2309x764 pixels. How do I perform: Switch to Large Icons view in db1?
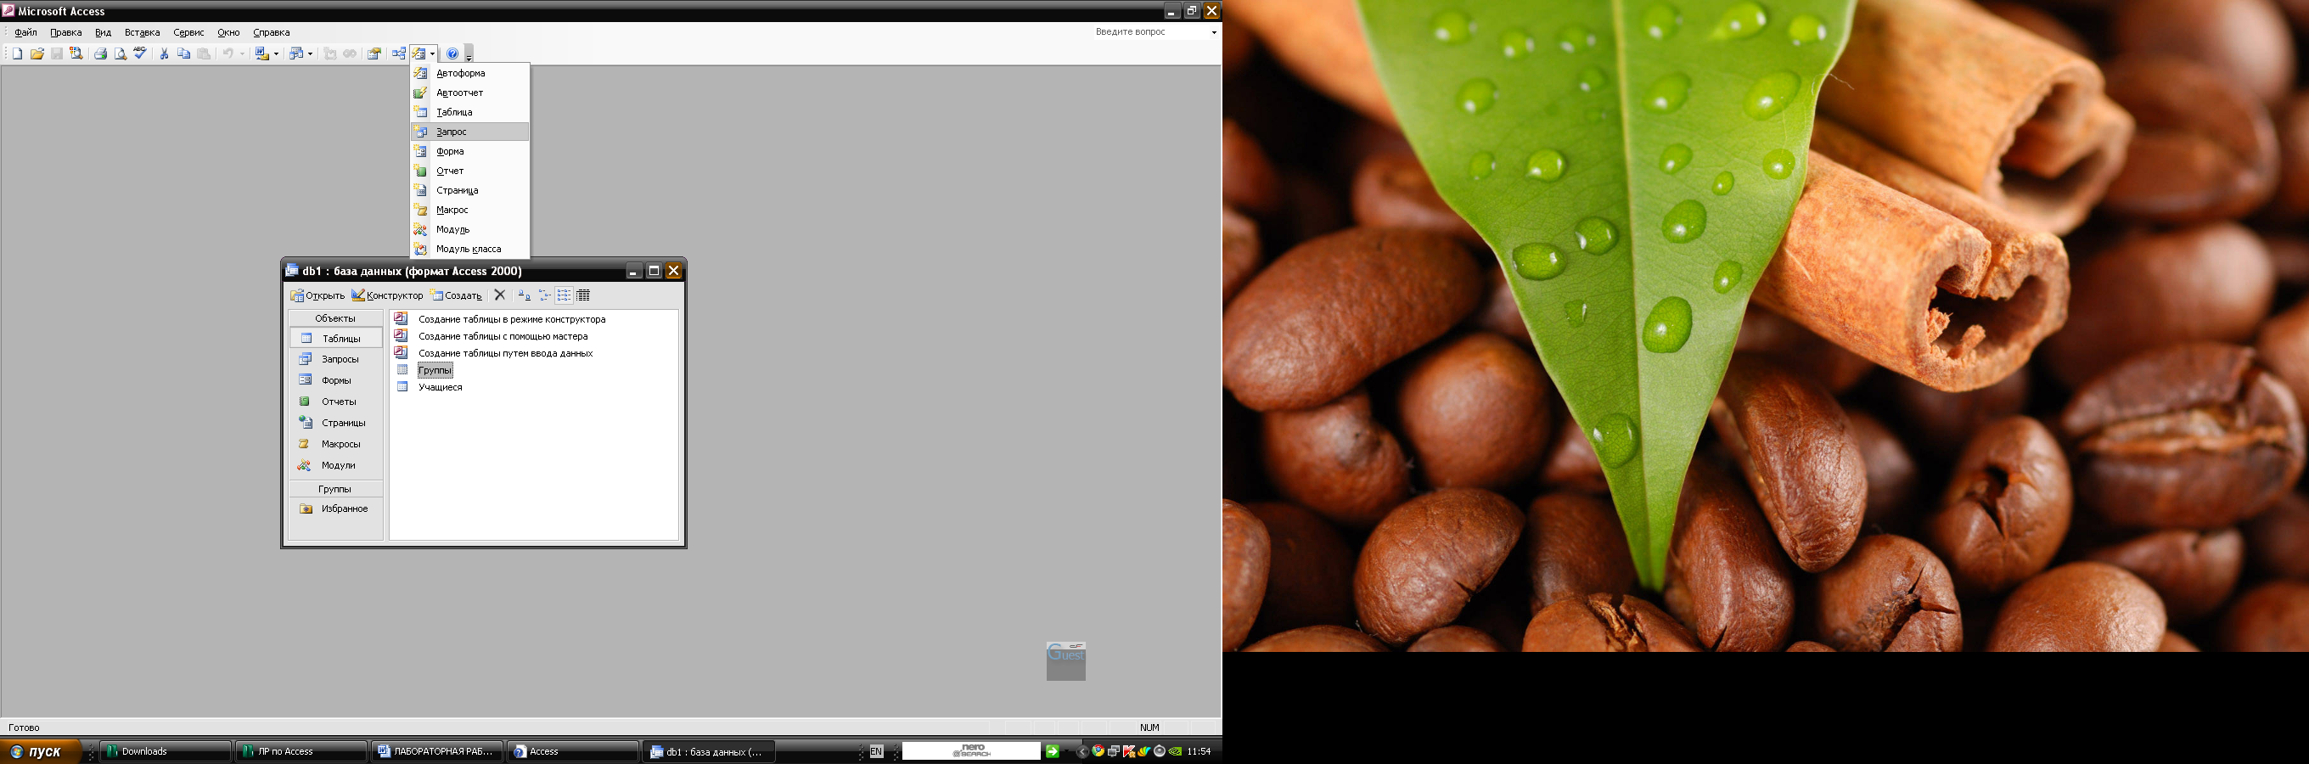point(525,295)
